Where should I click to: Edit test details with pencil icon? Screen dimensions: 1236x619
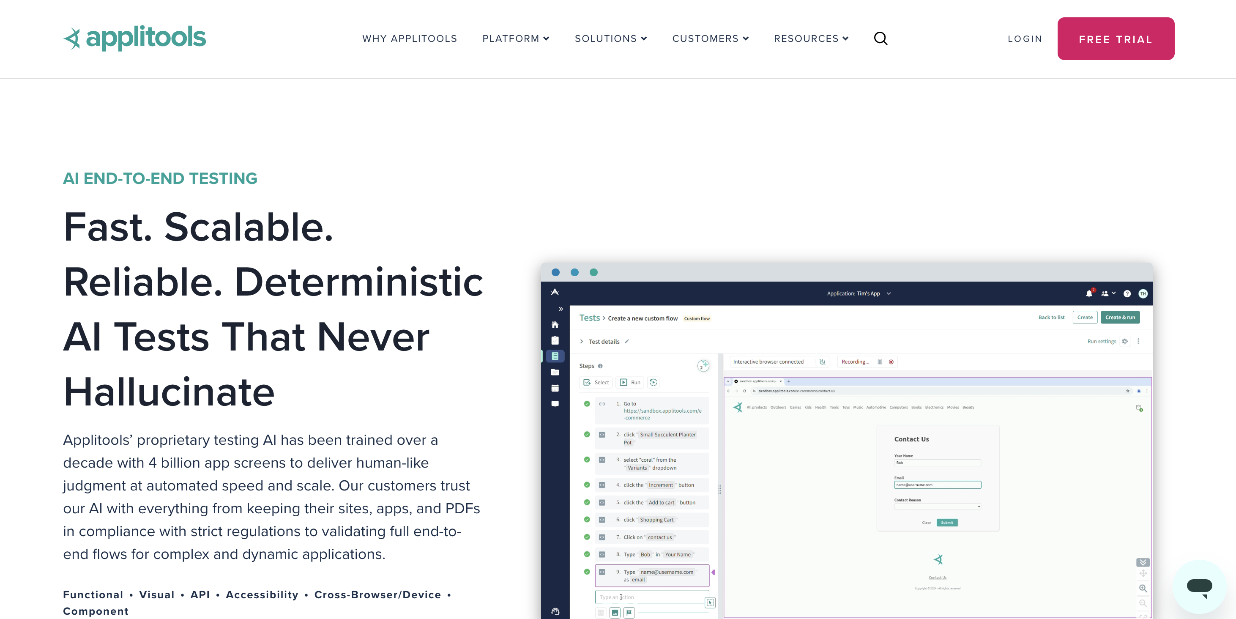626,341
